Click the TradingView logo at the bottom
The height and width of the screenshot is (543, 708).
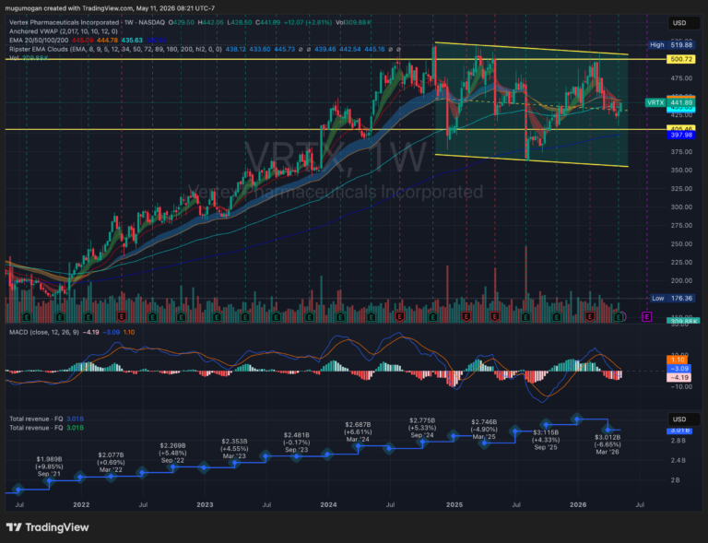[x=47, y=527]
